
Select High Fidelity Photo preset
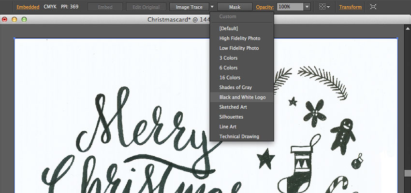point(242,38)
